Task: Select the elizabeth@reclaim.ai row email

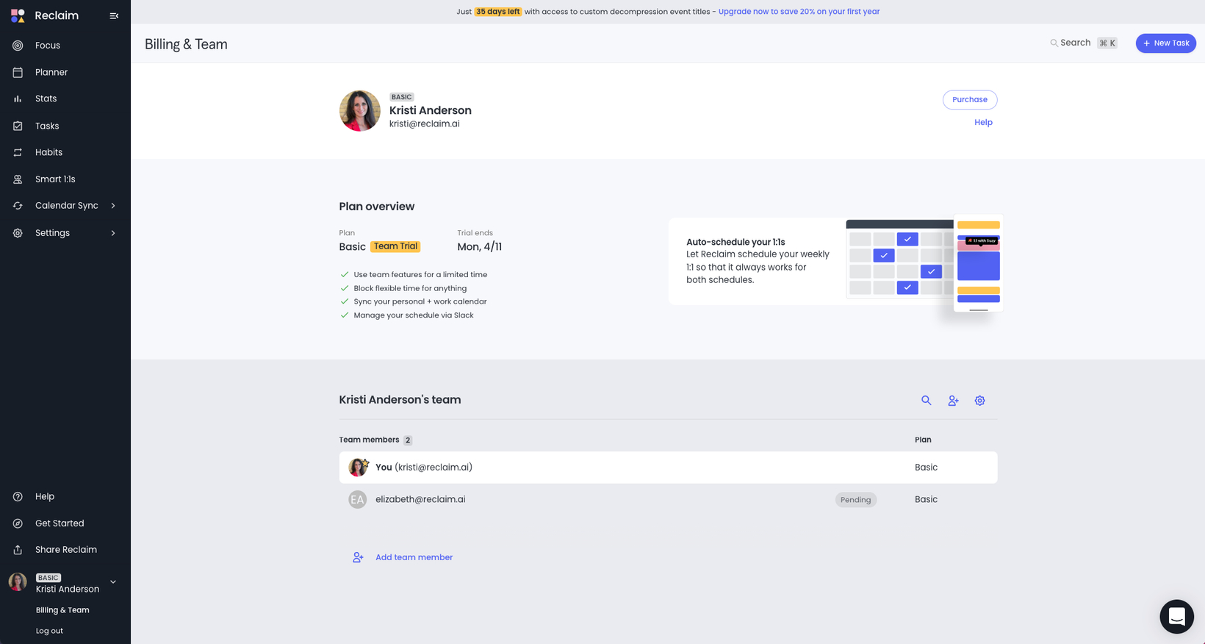Action: (420, 500)
